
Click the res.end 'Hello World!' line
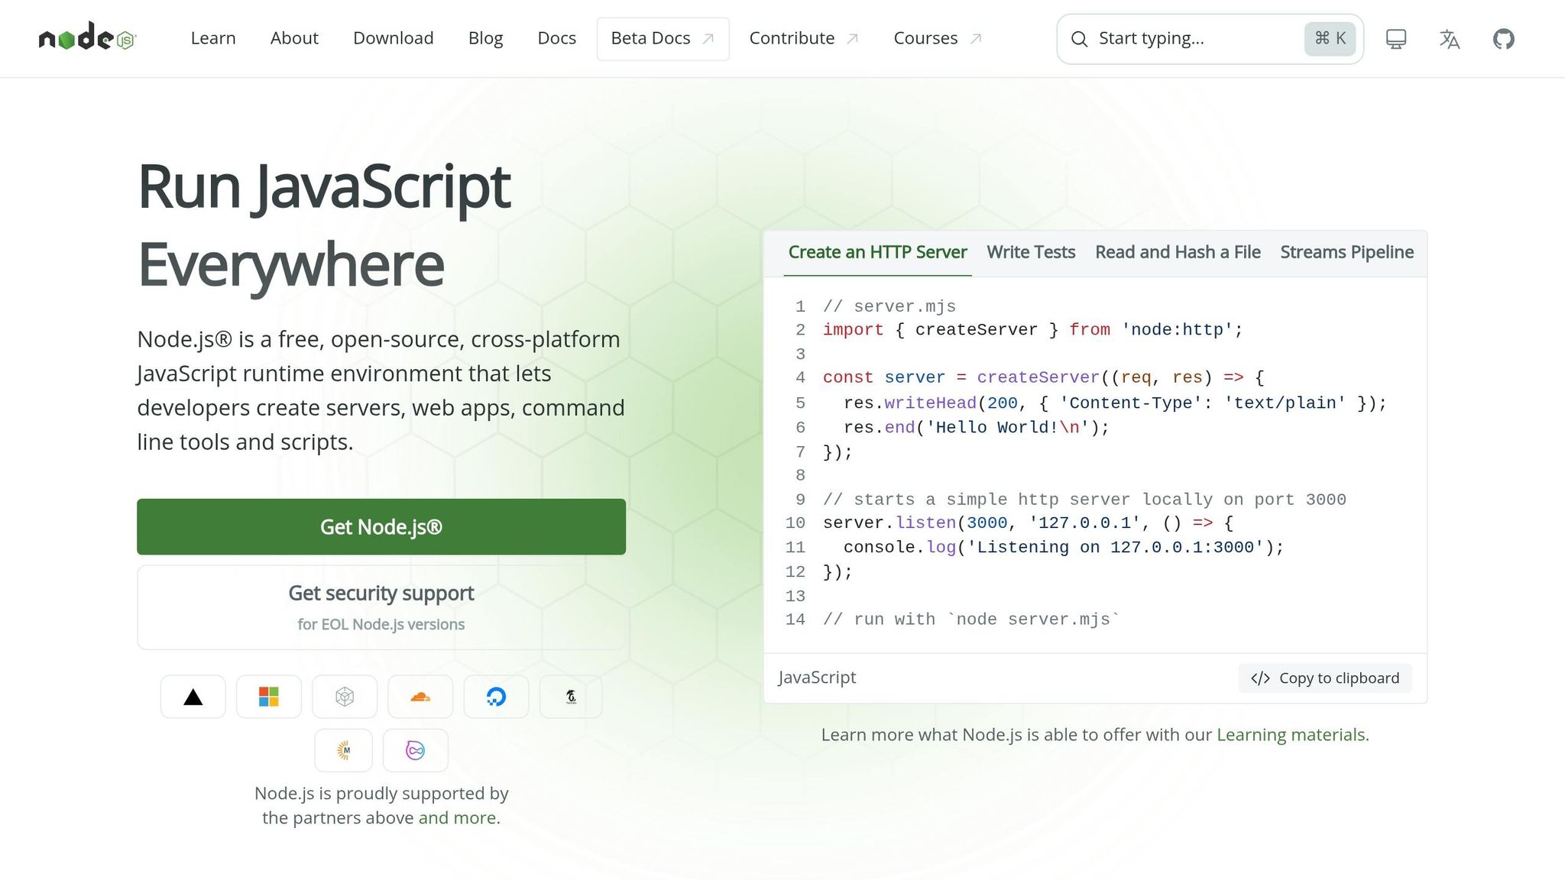976,428
